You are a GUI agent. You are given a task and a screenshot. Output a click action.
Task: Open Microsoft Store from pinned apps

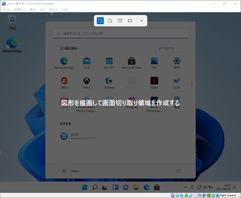(132, 63)
